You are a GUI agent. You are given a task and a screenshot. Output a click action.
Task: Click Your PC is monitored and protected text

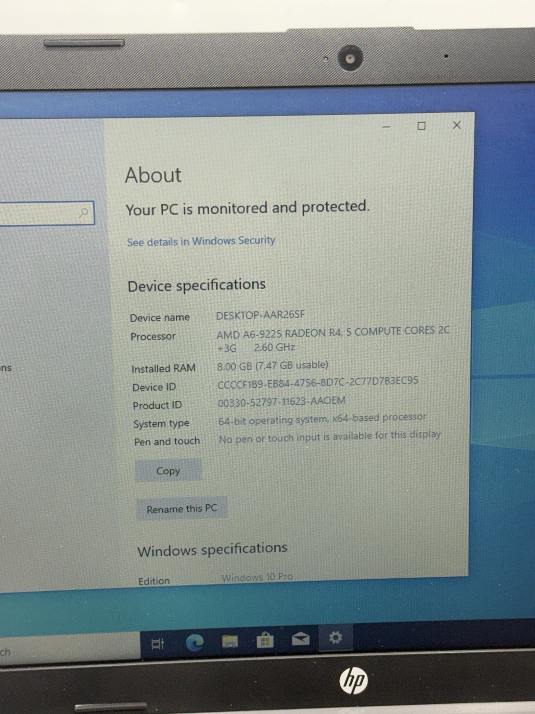[x=247, y=208]
